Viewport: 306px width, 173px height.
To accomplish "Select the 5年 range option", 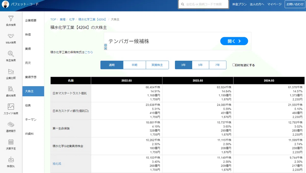I will (200, 65).
